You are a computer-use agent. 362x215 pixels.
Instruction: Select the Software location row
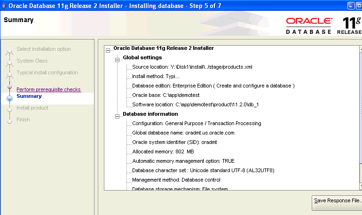point(195,104)
